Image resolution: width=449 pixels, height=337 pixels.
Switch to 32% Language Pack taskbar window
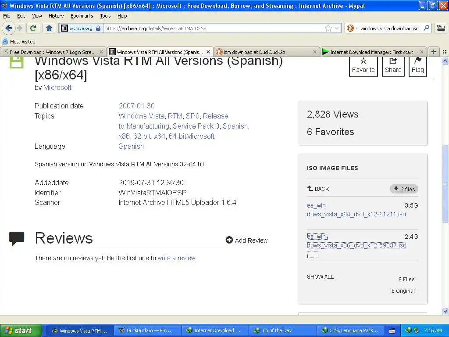coord(350,330)
